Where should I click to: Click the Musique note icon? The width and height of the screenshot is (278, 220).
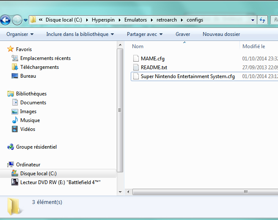pyautogui.click(x=15, y=120)
